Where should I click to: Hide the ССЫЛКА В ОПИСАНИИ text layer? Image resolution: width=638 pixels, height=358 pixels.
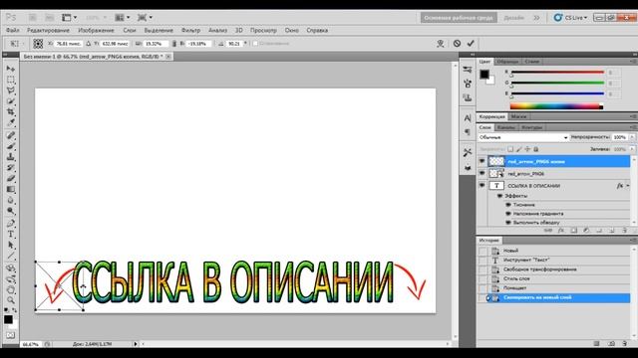click(481, 186)
